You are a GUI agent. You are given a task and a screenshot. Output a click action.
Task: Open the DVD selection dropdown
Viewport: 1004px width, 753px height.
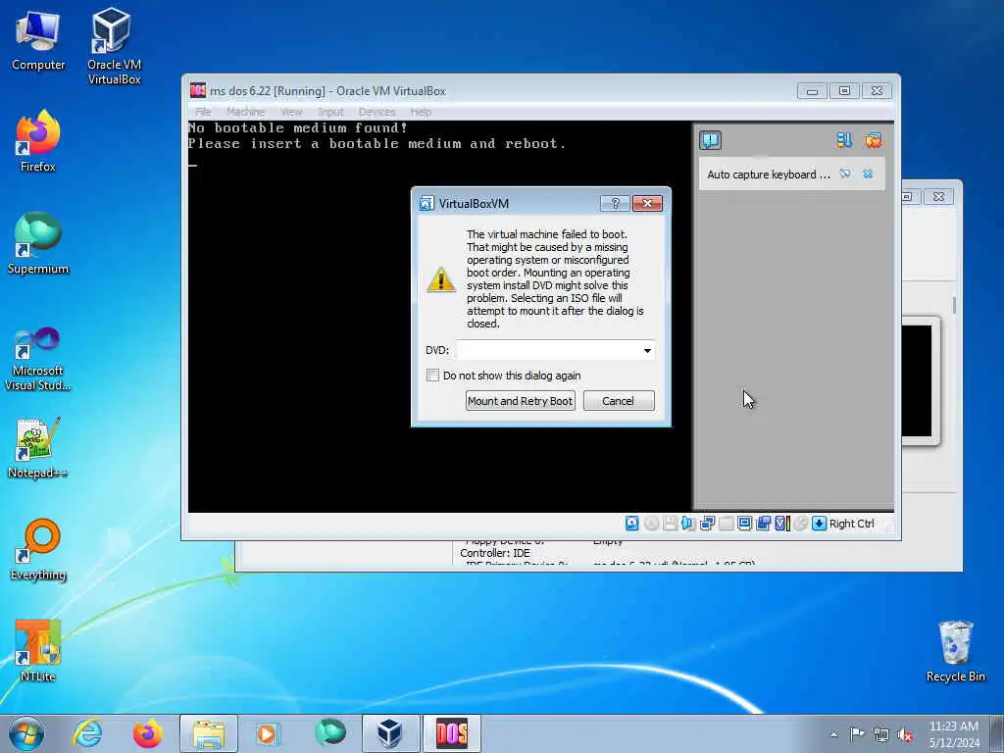pos(647,350)
